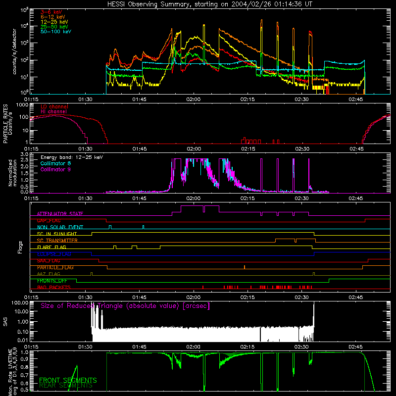Click the FLARE_FLAG label
The image size is (396, 396).
click(x=51, y=247)
